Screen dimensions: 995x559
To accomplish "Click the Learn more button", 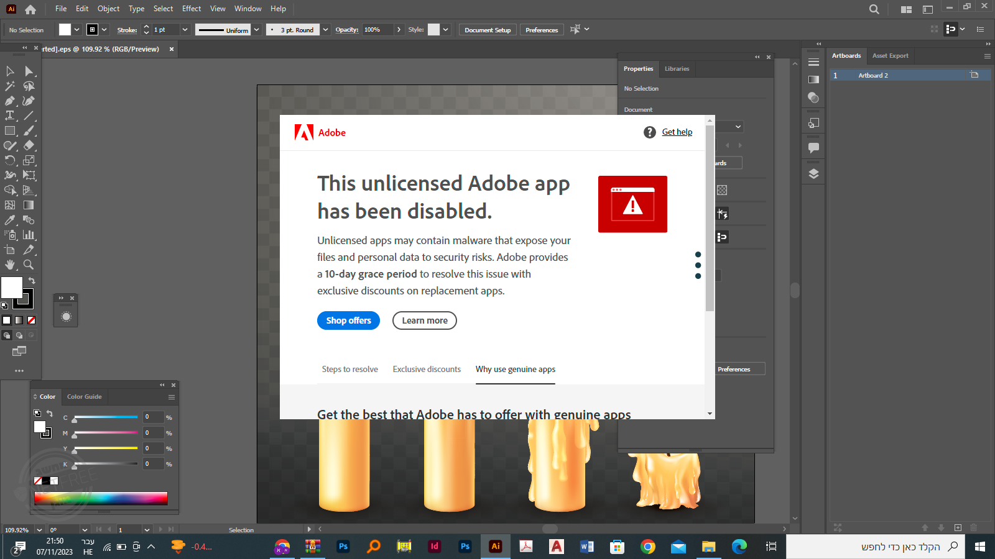I will (425, 320).
